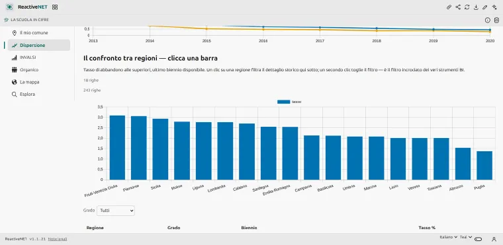Screen dimensions: 503x245
Task: Click the Friuli-Venezia Giulia bar
Action: tap(117, 148)
